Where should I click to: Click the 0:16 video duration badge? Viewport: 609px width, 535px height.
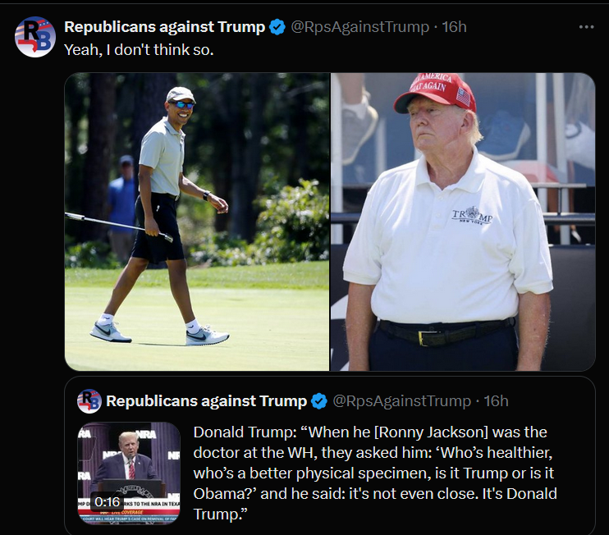point(108,501)
